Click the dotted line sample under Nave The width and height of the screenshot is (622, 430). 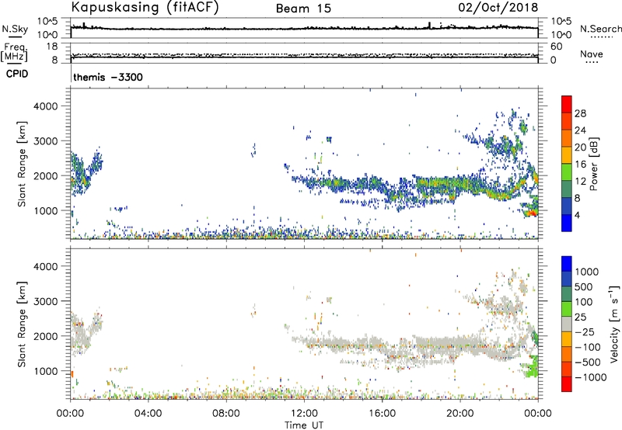[x=592, y=63]
